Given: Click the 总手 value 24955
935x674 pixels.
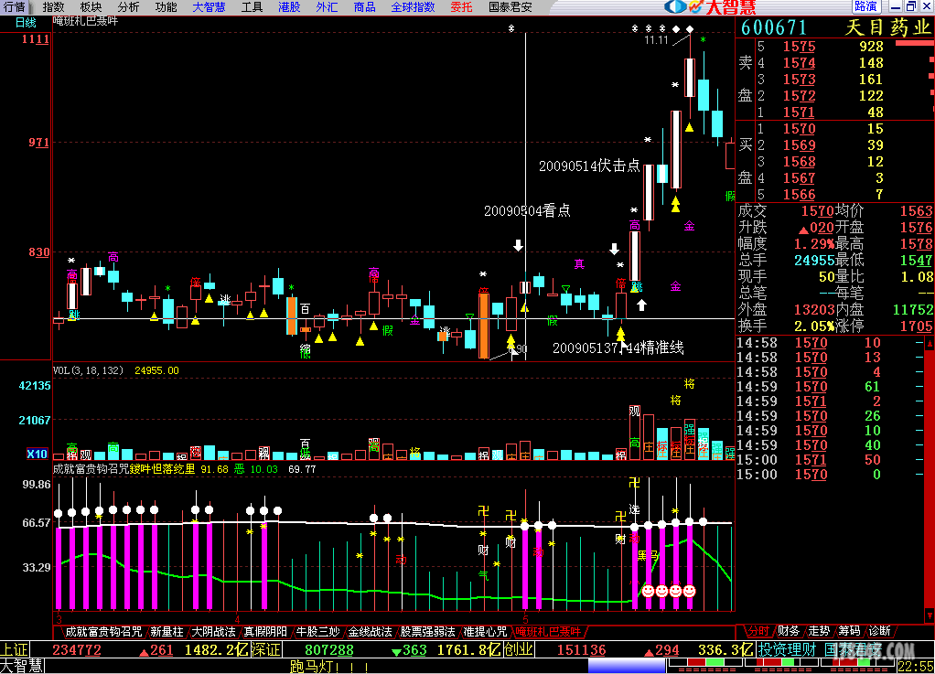Looking at the screenshot, I should point(814,261).
